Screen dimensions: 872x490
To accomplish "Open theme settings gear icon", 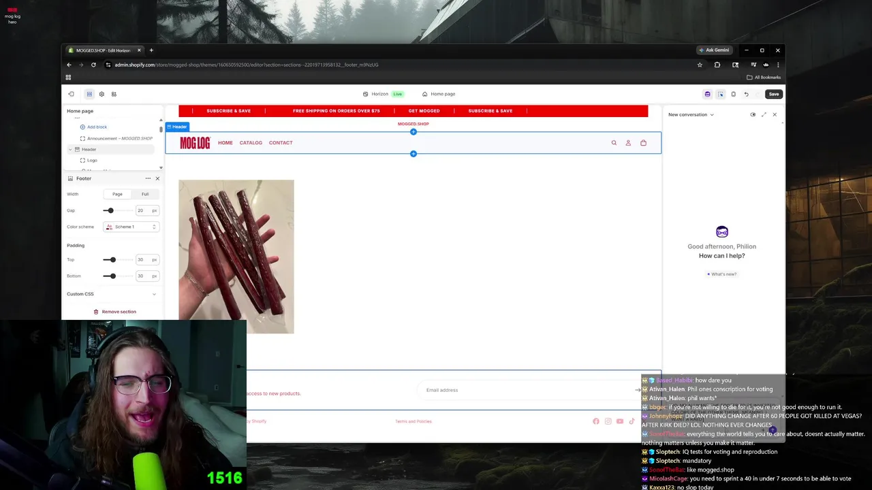I will pyautogui.click(x=102, y=94).
